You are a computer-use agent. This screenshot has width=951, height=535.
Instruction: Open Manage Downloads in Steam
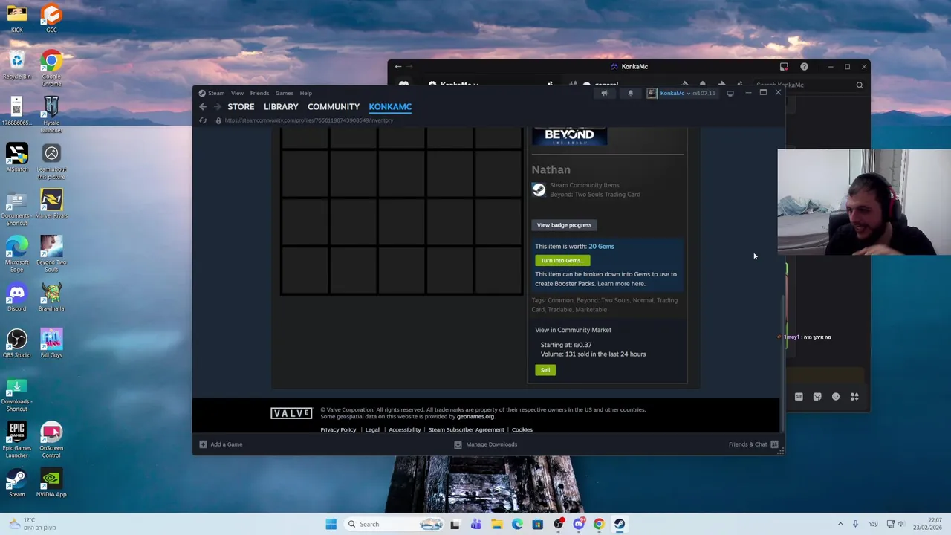pos(485,444)
